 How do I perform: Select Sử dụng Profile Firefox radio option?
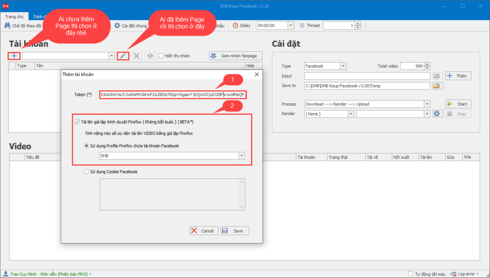[x=87, y=146]
